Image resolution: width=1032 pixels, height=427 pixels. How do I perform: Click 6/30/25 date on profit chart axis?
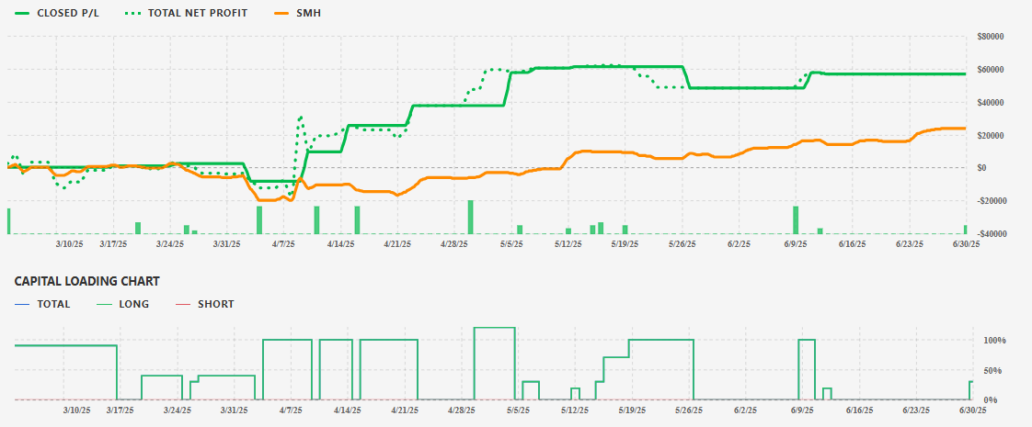pos(967,243)
